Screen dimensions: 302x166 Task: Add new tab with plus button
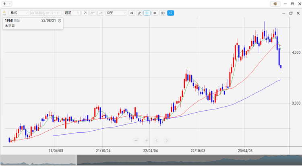click(4, 4)
